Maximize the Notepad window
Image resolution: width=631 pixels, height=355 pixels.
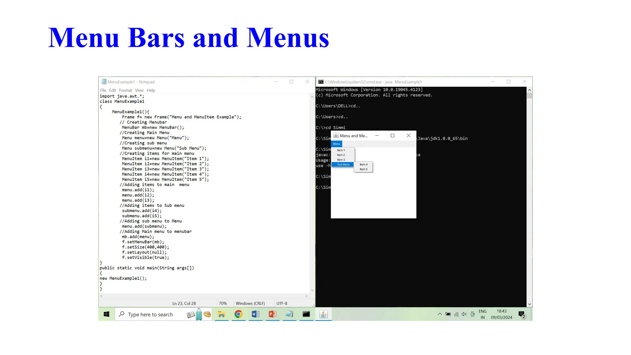point(291,82)
